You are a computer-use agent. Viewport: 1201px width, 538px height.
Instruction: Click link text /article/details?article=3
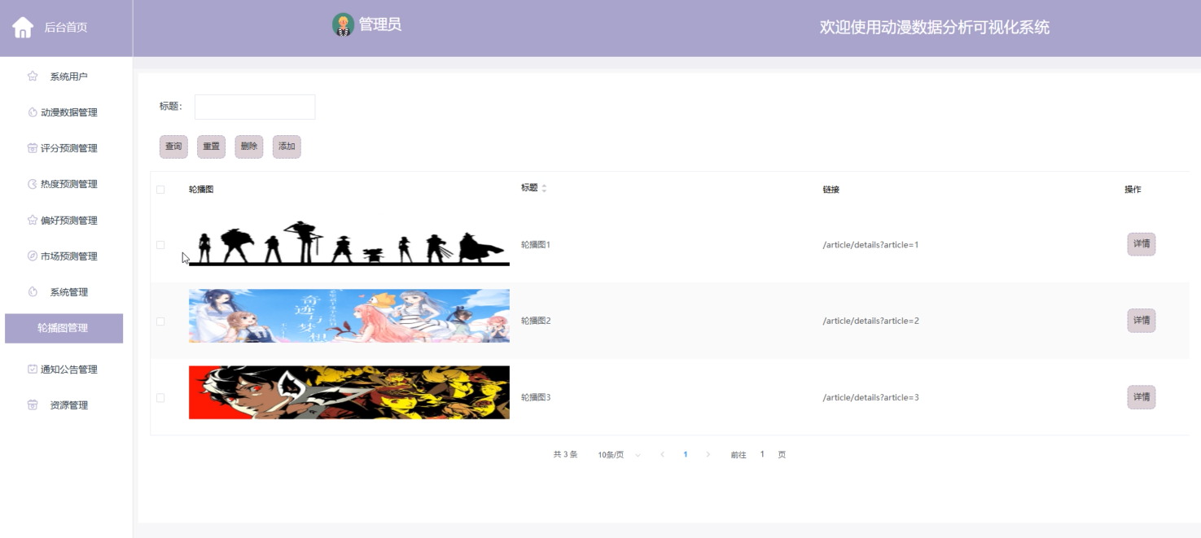[x=870, y=397]
